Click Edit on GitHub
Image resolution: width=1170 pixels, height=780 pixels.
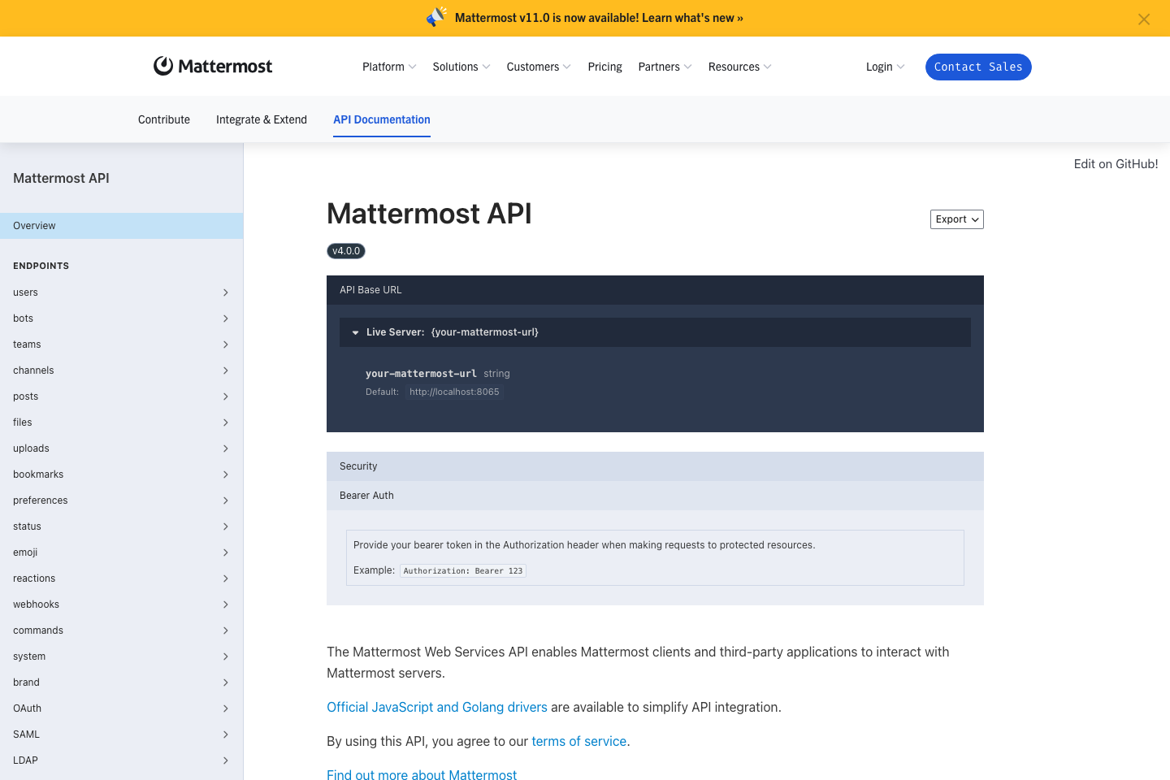(x=1116, y=163)
